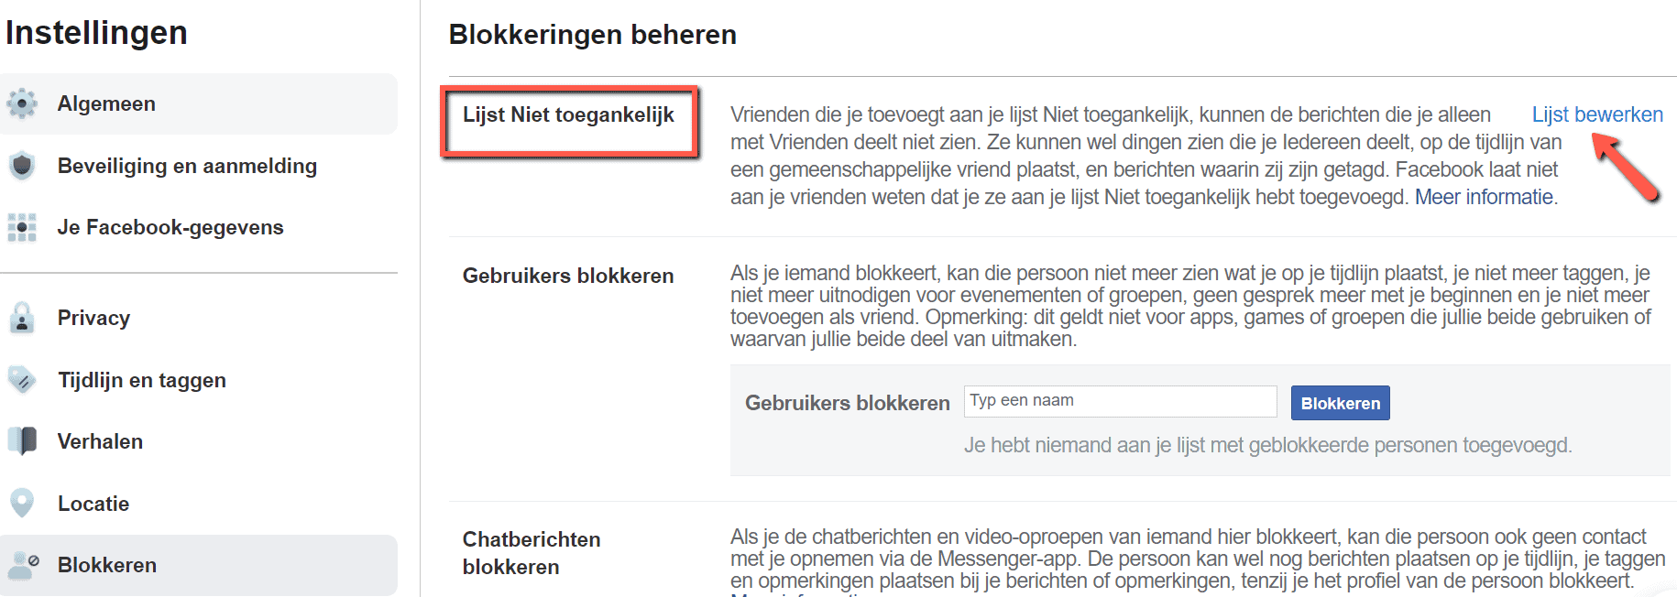Click the 'Chatberichten blokkeren' section title
1677x597 pixels.
point(532,553)
